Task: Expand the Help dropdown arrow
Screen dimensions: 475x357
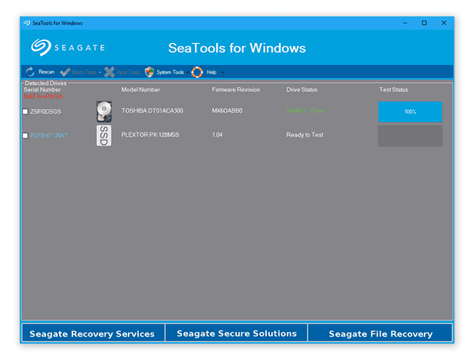Action: [223, 72]
